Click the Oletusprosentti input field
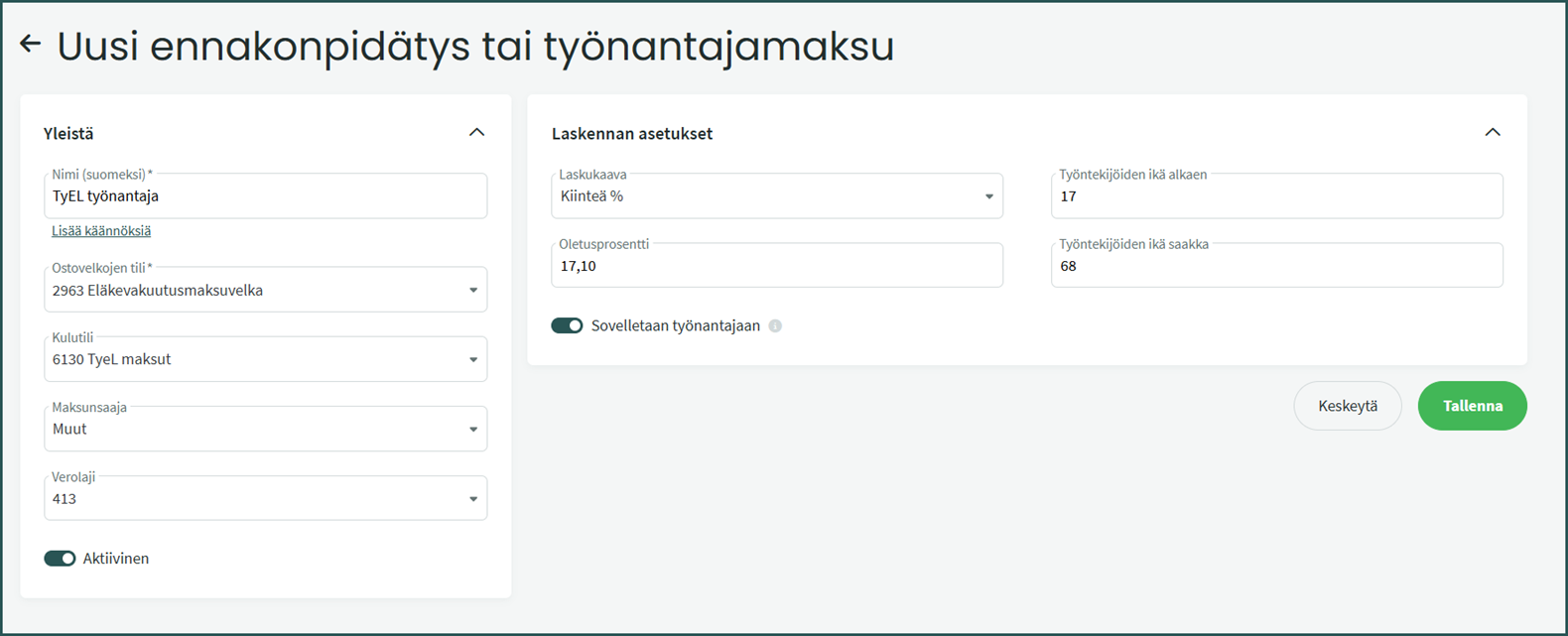 point(776,266)
